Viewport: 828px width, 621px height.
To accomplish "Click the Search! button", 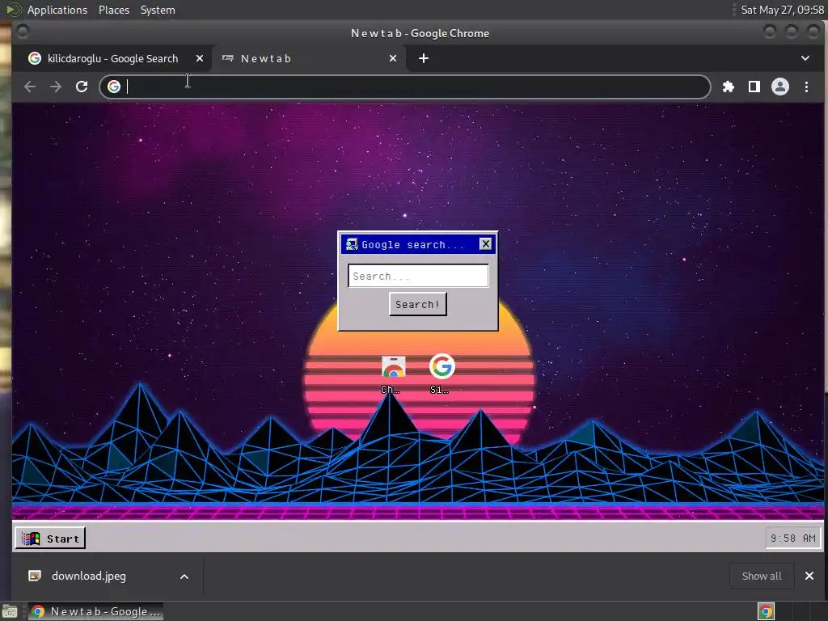I will [418, 304].
